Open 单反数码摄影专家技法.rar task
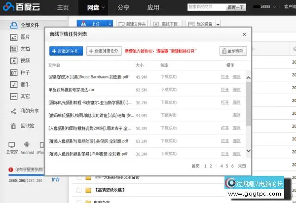 coord(225,90)
